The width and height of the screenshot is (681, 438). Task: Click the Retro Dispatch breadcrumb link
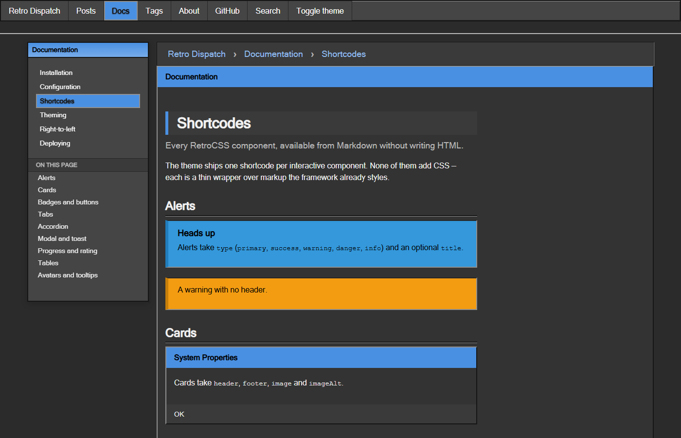[197, 54]
